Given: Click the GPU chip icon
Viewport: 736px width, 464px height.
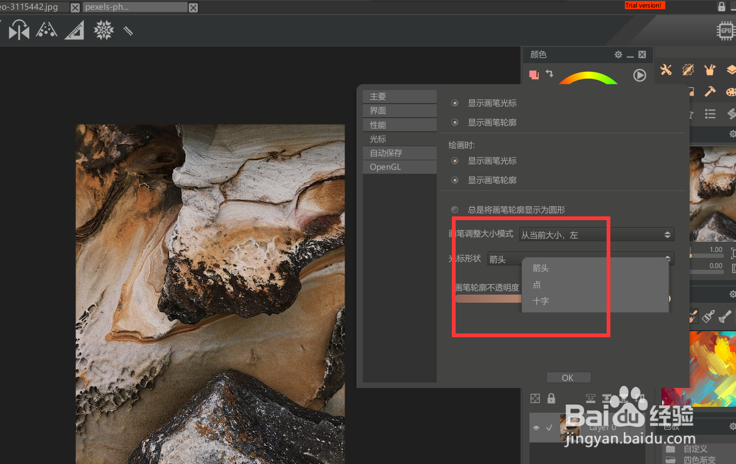Looking at the screenshot, I should click(x=725, y=31).
